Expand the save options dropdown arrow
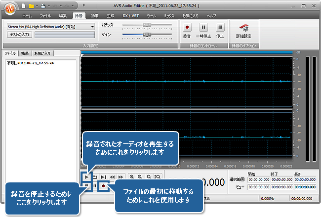The width and height of the screenshot is (321, 217). point(49,6)
